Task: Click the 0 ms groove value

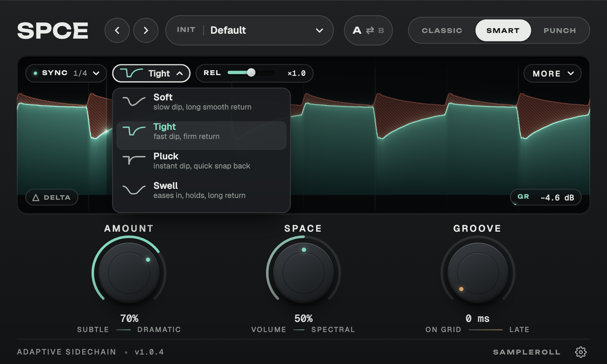Action: tap(477, 318)
